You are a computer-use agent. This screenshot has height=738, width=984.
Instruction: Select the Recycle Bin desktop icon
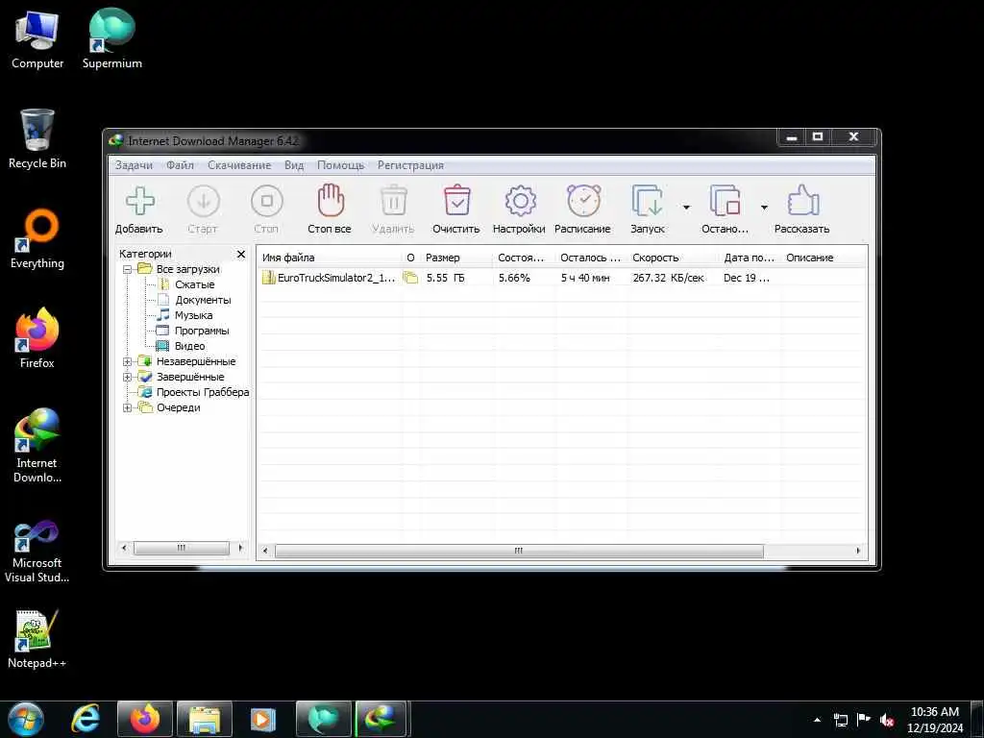point(37,139)
